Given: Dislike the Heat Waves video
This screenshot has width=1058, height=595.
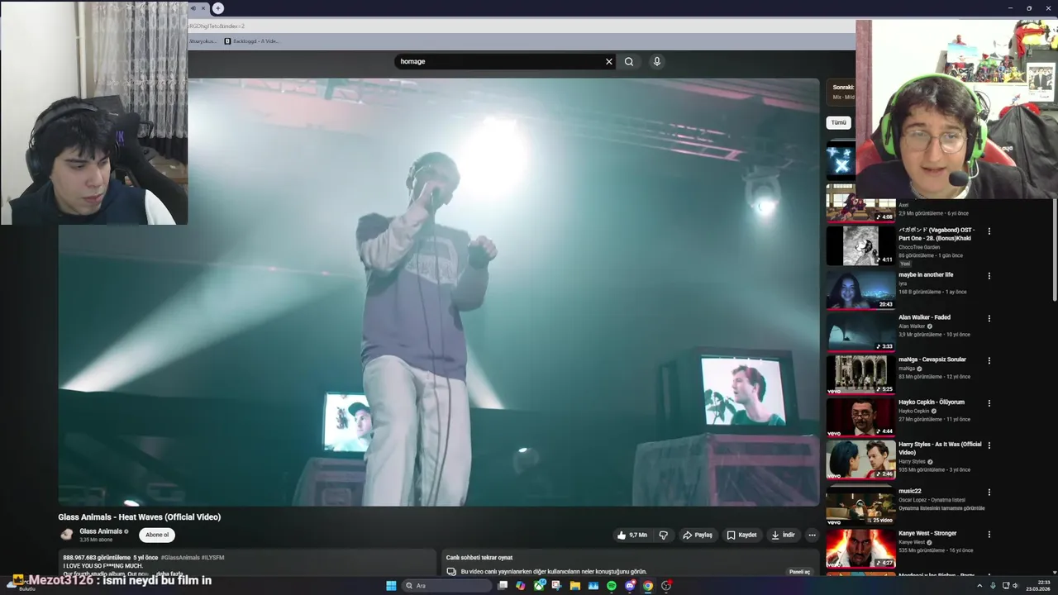Looking at the screenshot, I should tap(663, 535).
